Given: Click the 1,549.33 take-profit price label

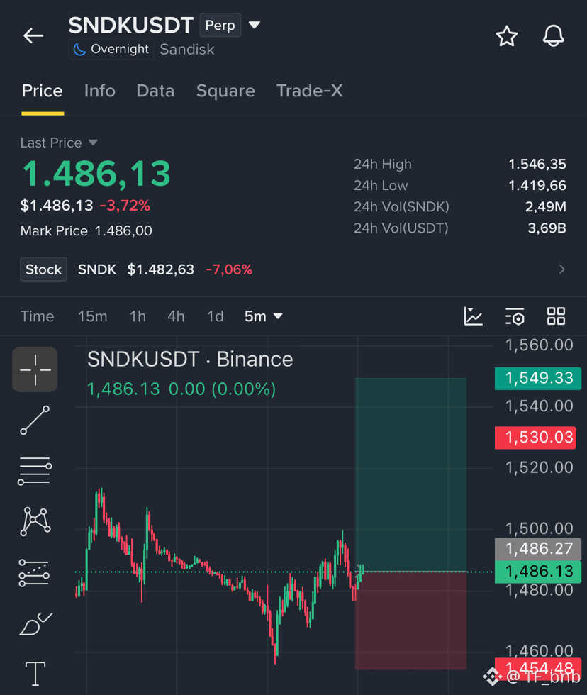Looking at the screenshot, I should [x=537, y=378].
